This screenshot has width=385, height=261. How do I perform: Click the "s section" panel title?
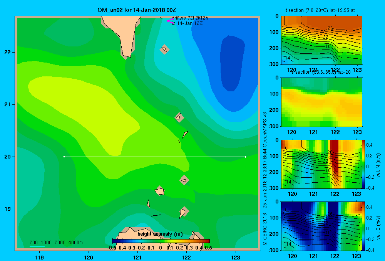(321, 72)
